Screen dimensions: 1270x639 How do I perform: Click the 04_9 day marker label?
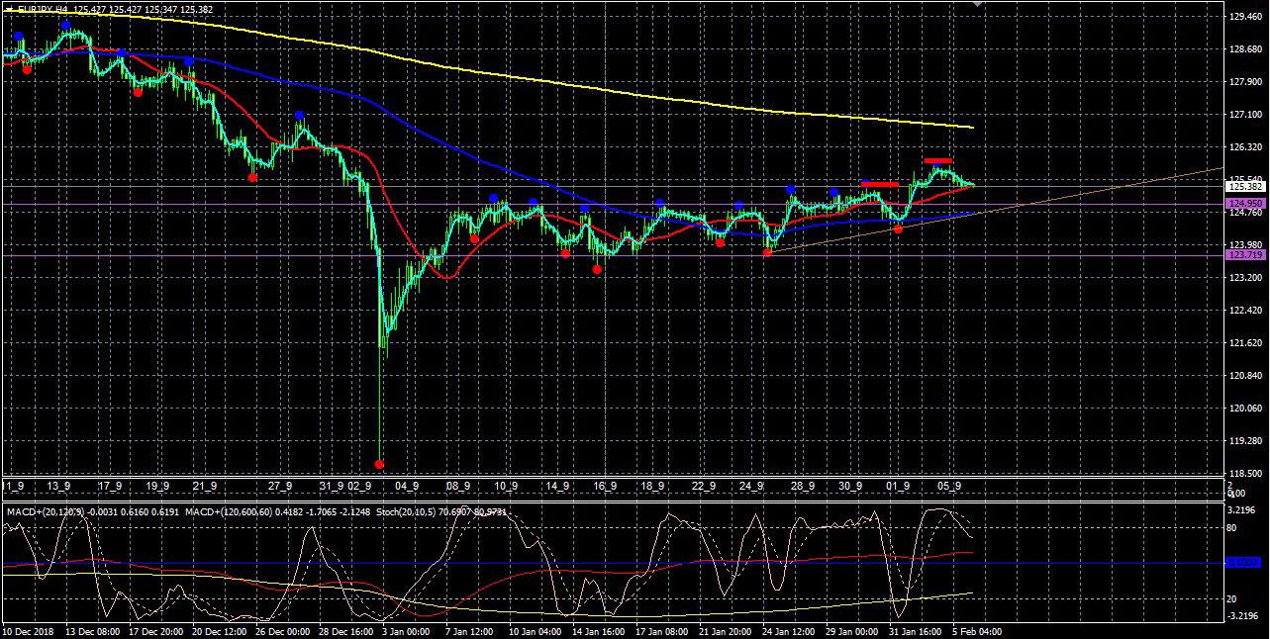pos(406,486)
